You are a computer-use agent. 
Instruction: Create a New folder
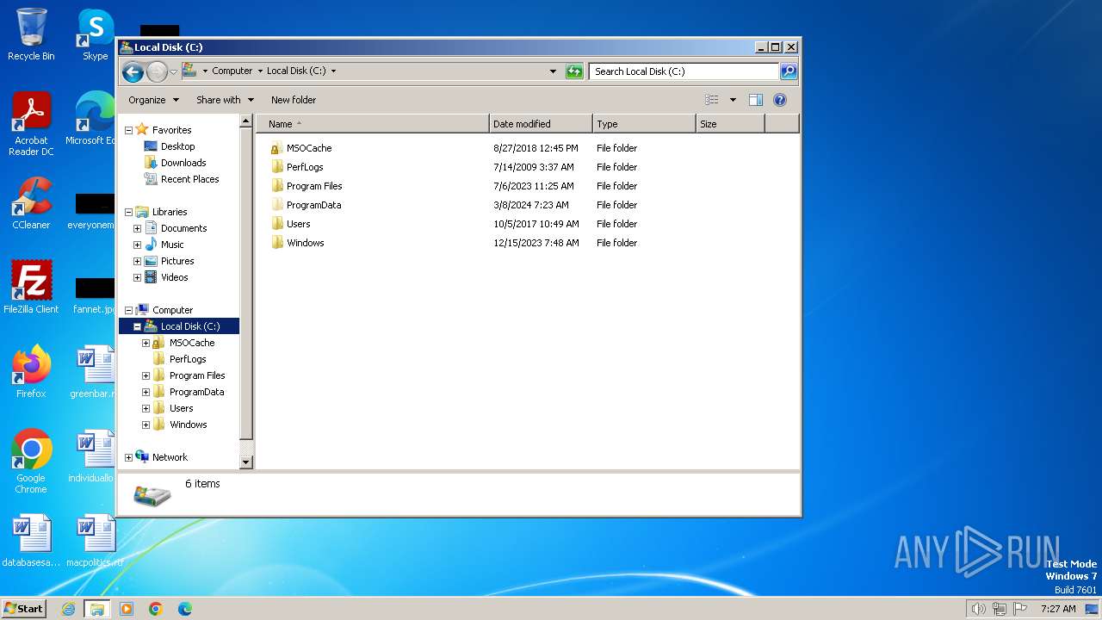(x=294, y=100)
